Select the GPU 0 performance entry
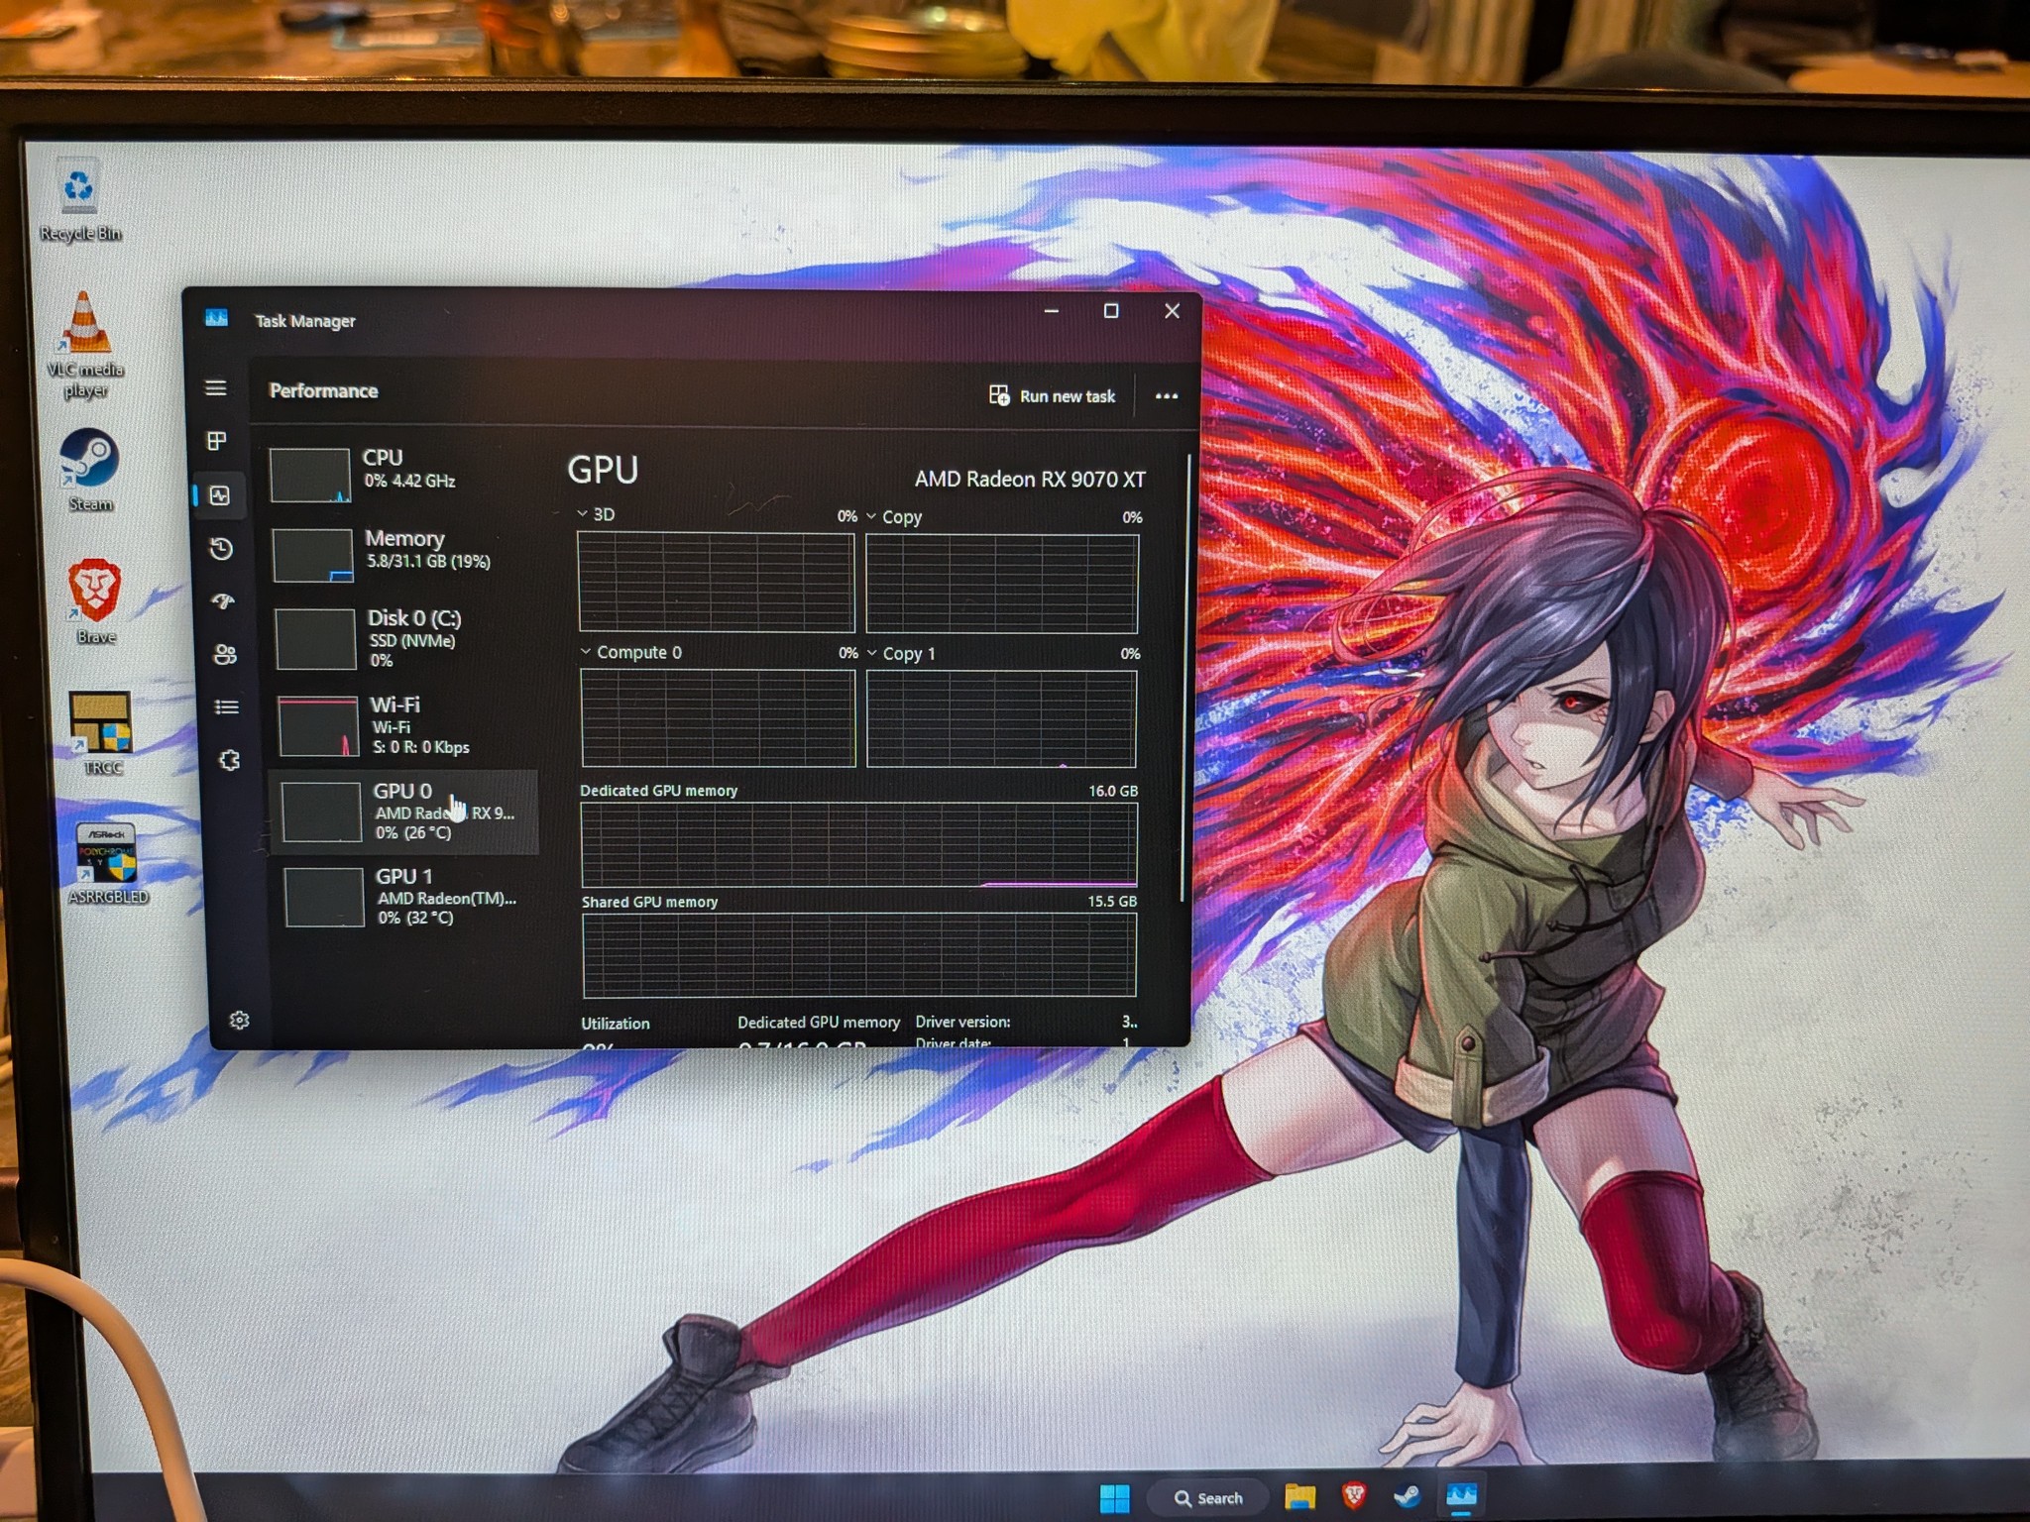The width and height of the screenshot is (2030, 1522). (404, 812)
